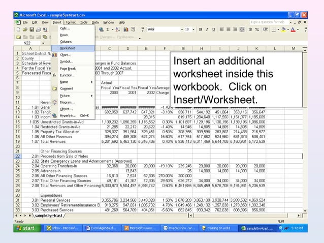Click the globe Insert Hyperlink toolbar icon
Screen dimensions: 324x243
(101, 29)
